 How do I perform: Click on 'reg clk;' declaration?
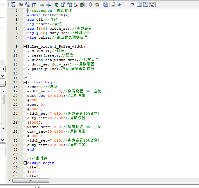point(36,20)
